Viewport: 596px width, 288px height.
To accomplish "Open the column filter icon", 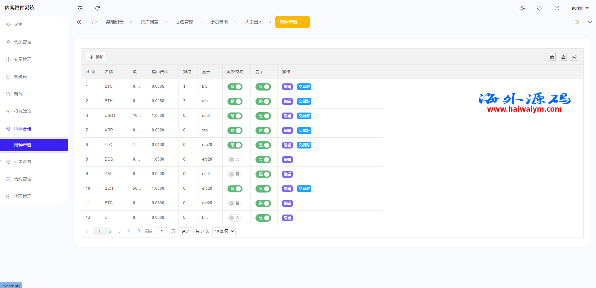I will 552,57.
